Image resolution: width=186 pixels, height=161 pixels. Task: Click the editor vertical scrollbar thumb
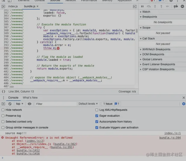(137, 31)
